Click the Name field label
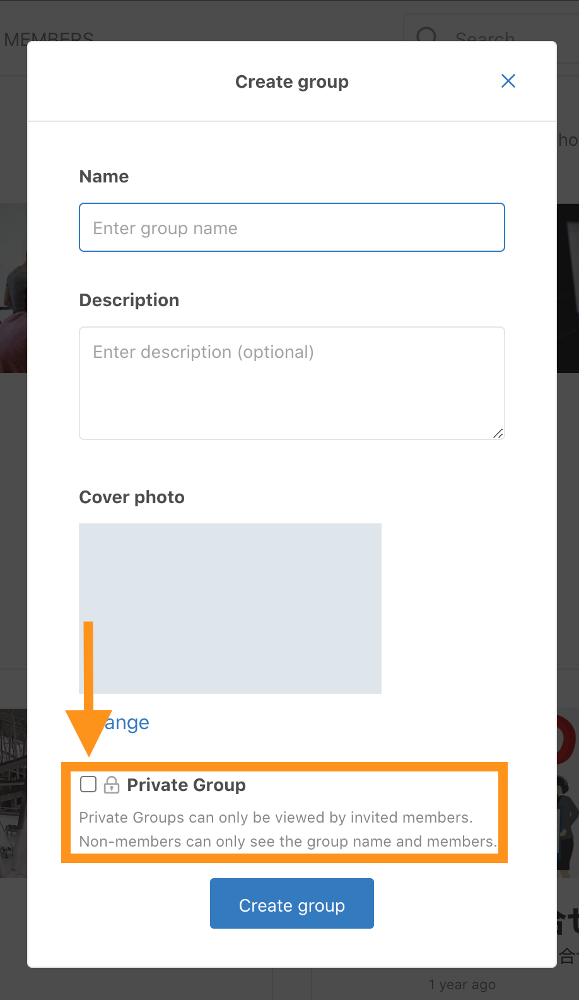 coord(104,177)
